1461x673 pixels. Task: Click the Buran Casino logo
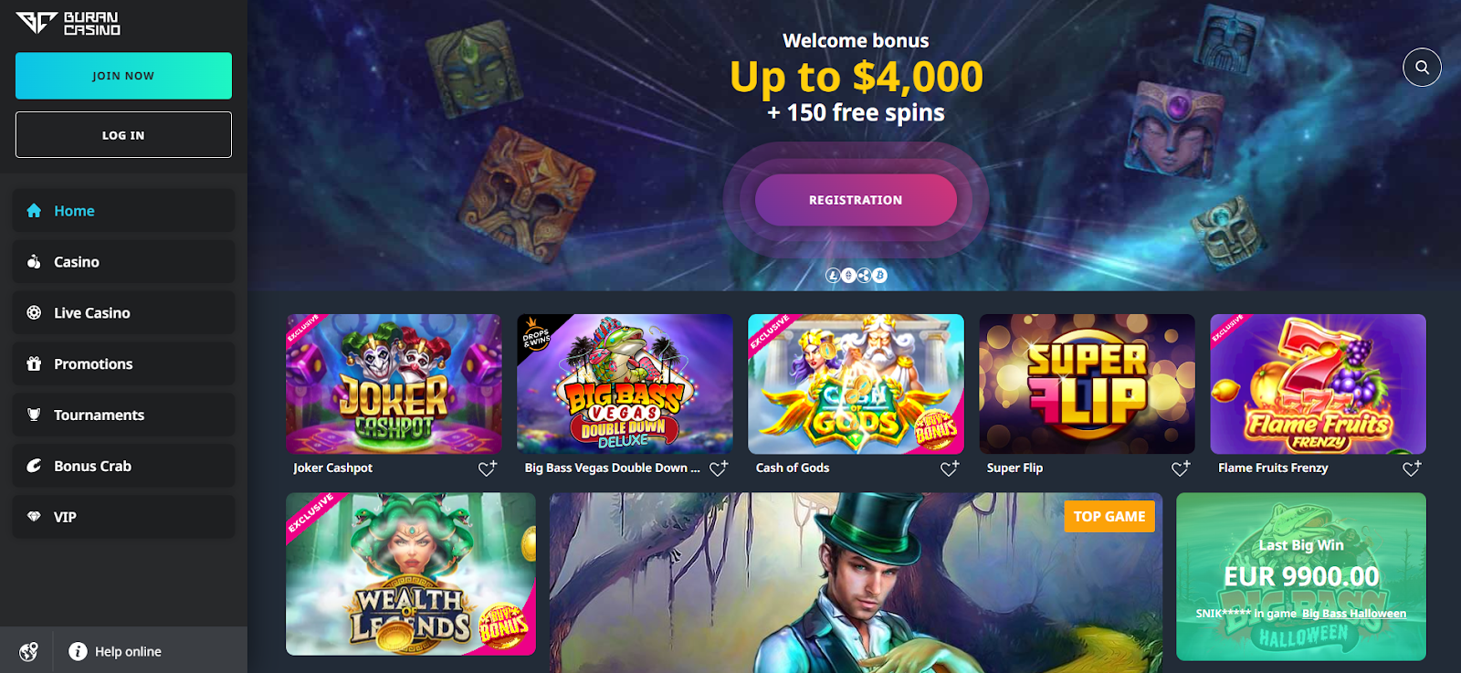click(68, 23)
